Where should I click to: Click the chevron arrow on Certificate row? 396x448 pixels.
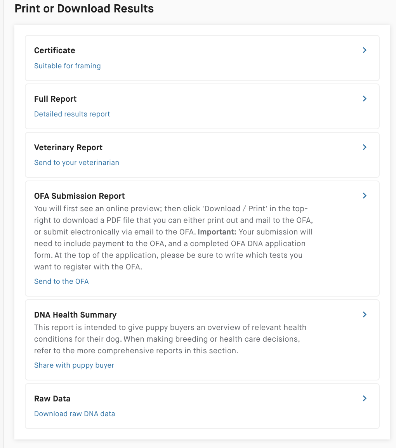point(365,50)
